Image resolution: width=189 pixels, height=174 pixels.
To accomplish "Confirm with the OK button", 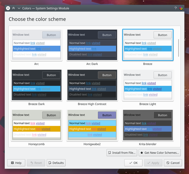I will click(x=133, y=163).
